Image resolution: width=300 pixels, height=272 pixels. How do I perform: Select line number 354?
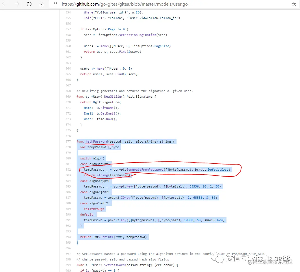pos(68,12)
